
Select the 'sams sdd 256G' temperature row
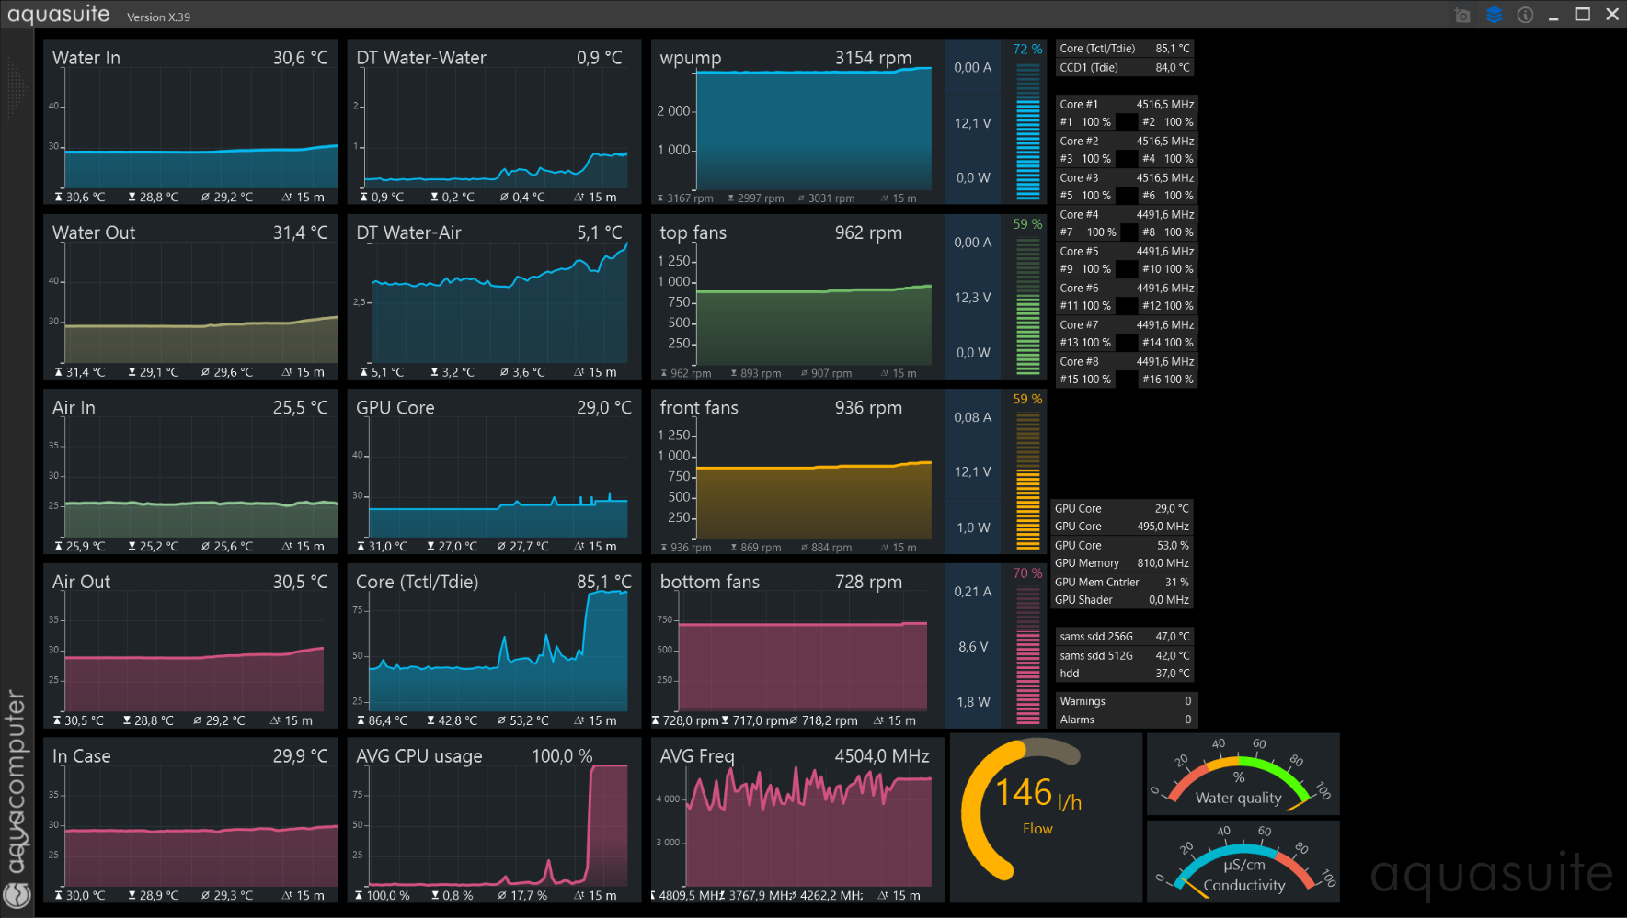(x=1125, y=637)
